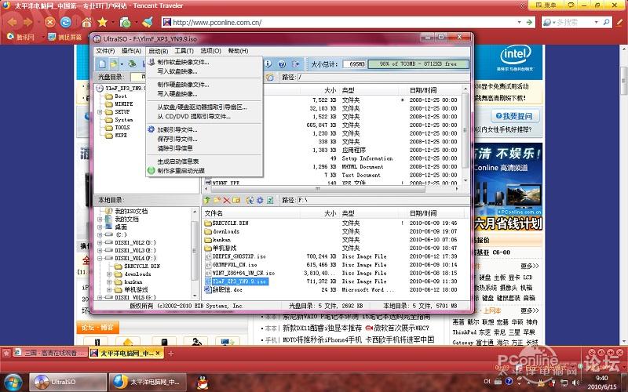Image resolution: width=628 pixels, height=392 pixels.
Task: Click the green reopen icon in UltraISO toolbar
Action: [x=132, y=64]
